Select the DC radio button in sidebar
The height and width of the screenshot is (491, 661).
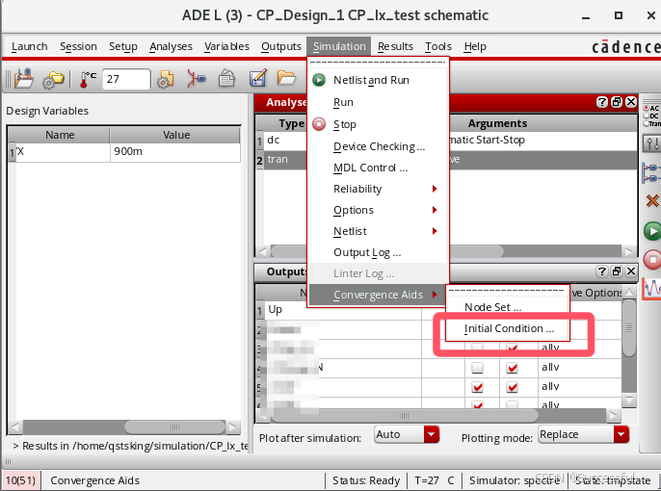click(646, 116)
